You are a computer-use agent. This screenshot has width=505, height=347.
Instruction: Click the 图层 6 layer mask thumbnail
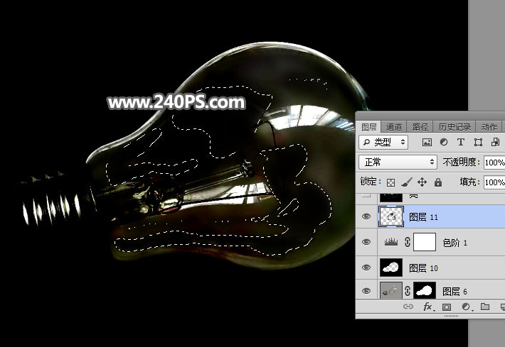(425, 290)
